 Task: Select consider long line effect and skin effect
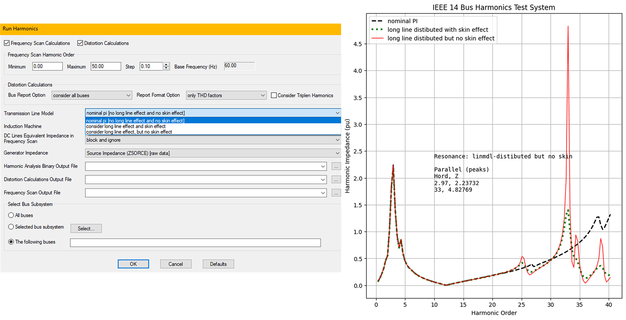coord(213,126)
